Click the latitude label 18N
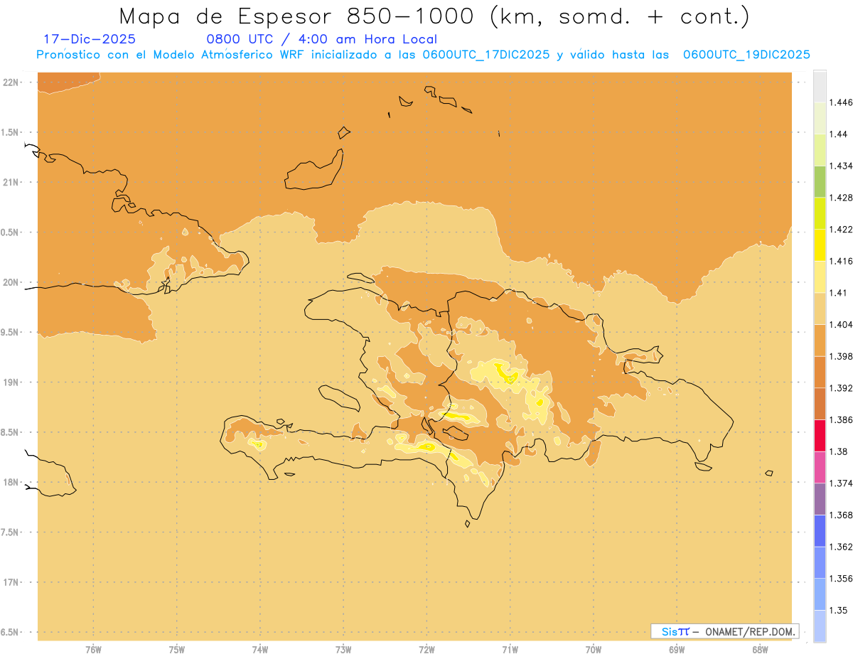 point(11,482)
